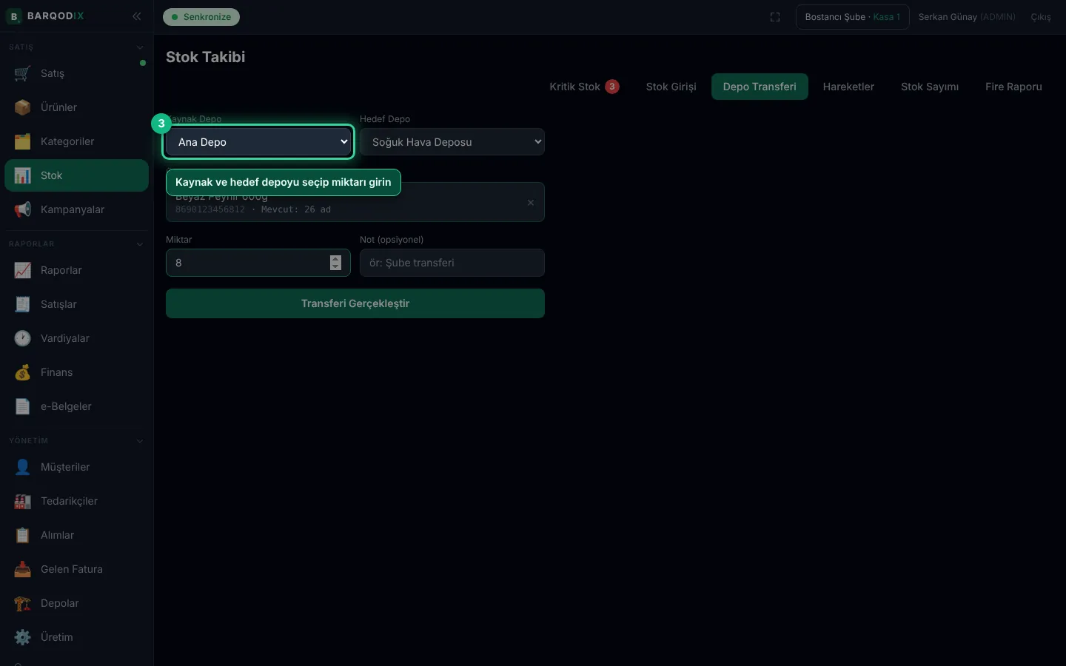Click the Stok chart icon
This screenshot has width=1066, height=666.
(22, 175)
